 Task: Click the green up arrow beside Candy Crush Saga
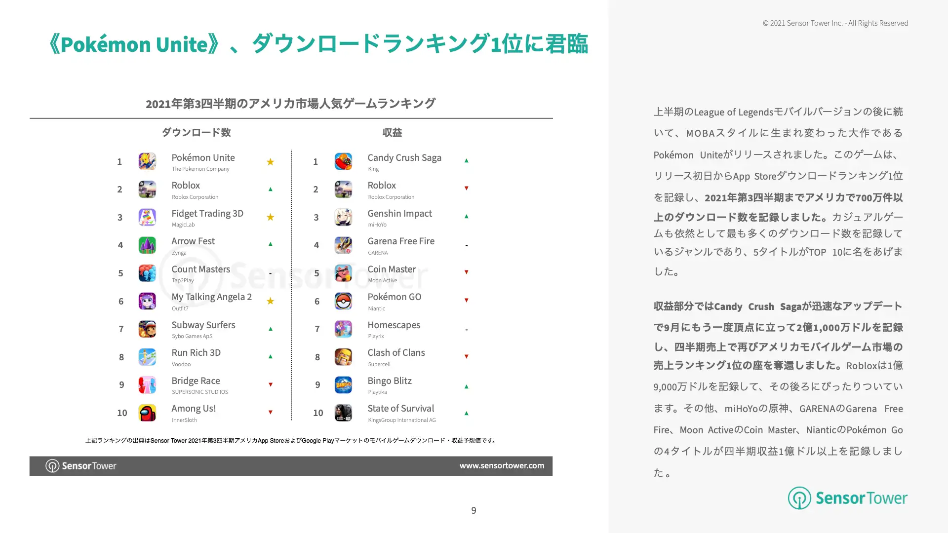466,160
